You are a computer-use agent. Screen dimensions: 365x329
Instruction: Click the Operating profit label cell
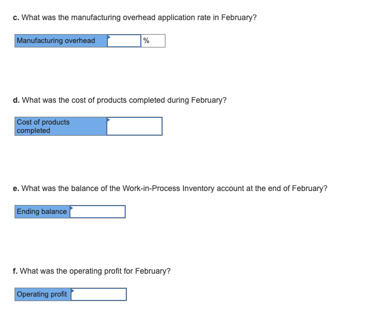[x=42, y=294]
